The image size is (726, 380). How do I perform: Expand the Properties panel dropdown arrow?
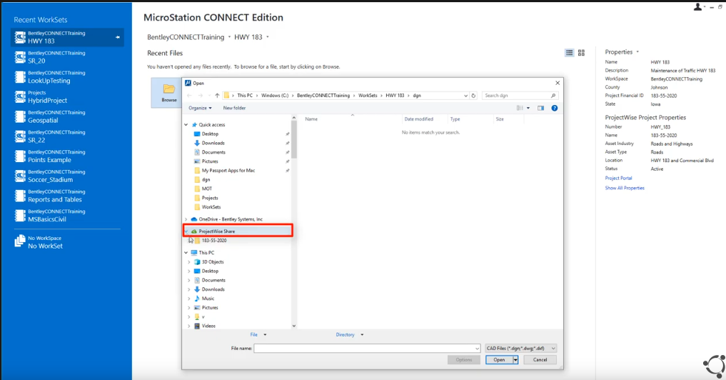tap(637, 52)
